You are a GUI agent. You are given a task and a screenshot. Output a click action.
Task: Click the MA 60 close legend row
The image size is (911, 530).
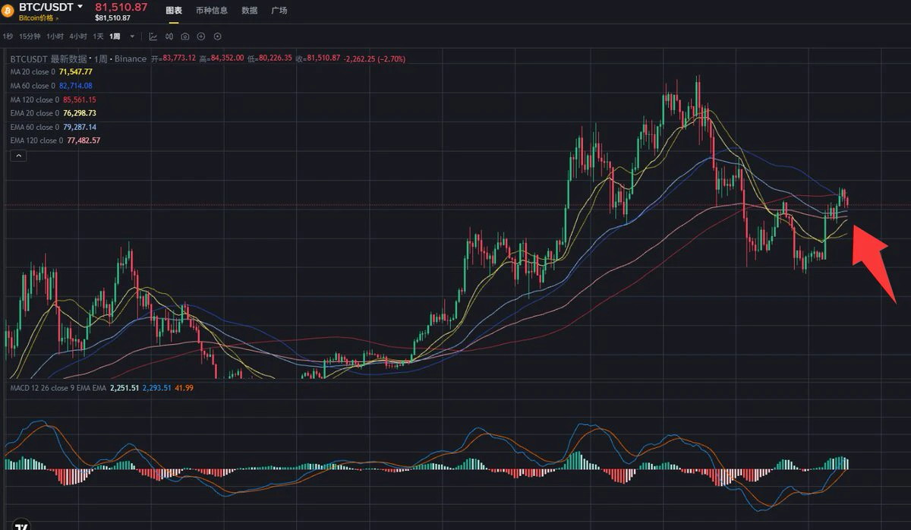pyautogui.click(x=51, y=86)
